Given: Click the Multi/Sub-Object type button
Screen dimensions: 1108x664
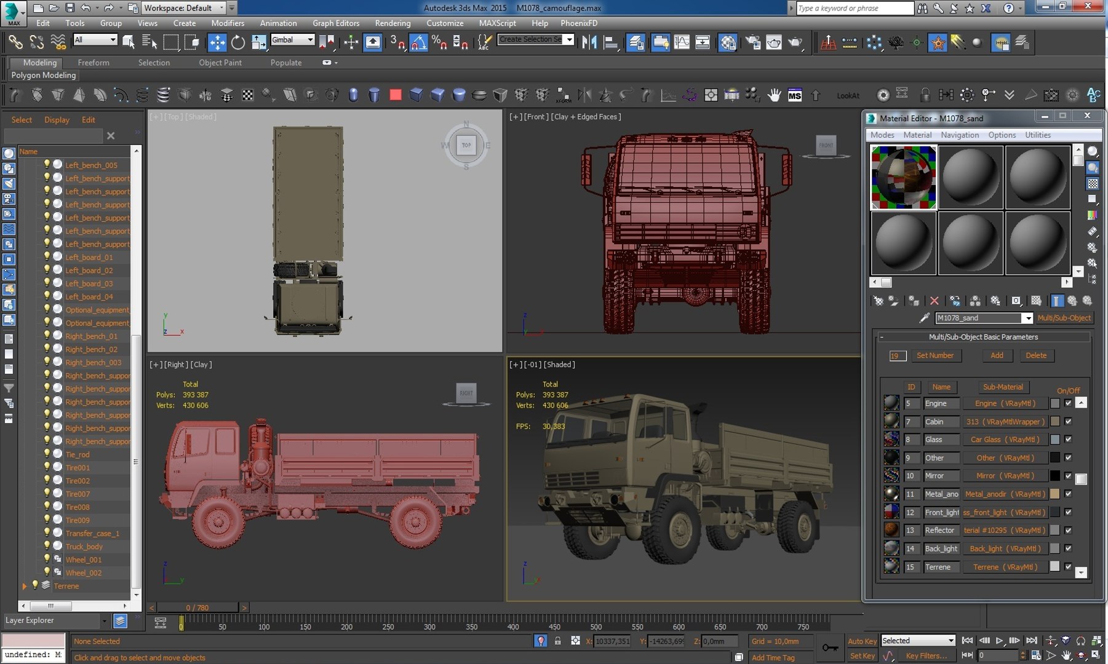Looking at the screenshot, I should point(1064,318).
